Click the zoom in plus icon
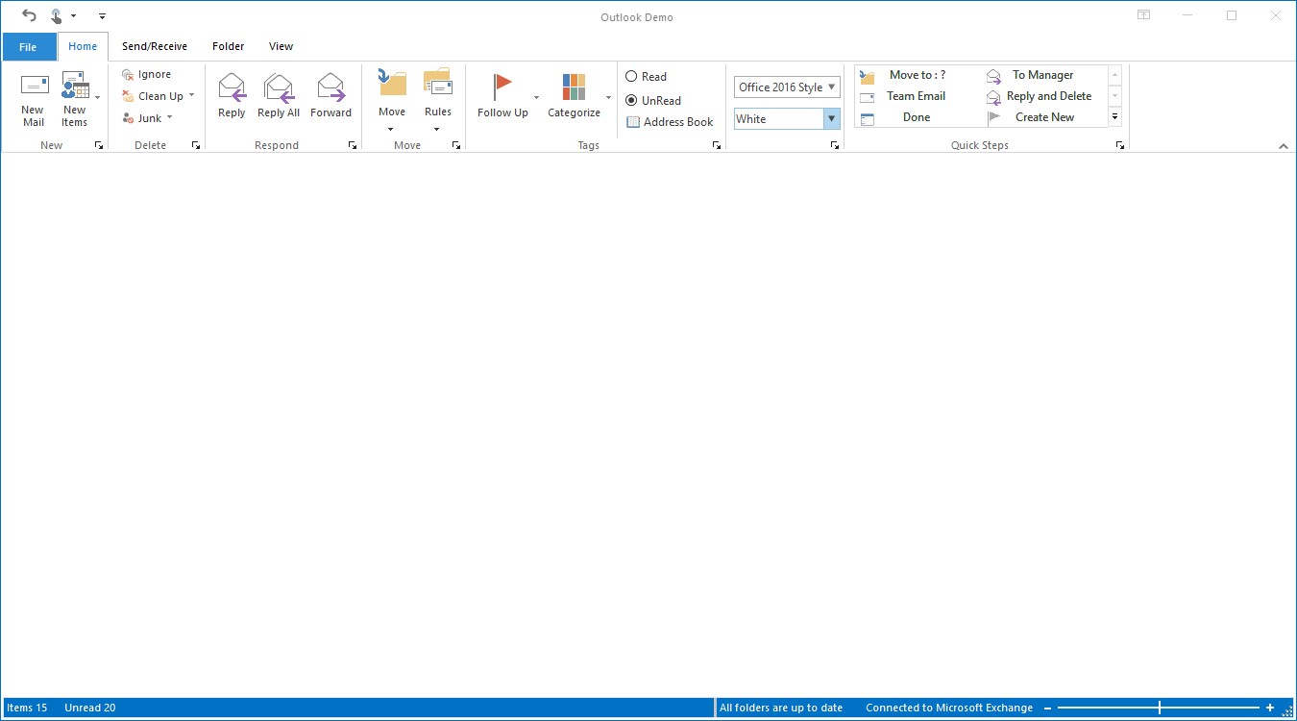 coord(1270,708)
